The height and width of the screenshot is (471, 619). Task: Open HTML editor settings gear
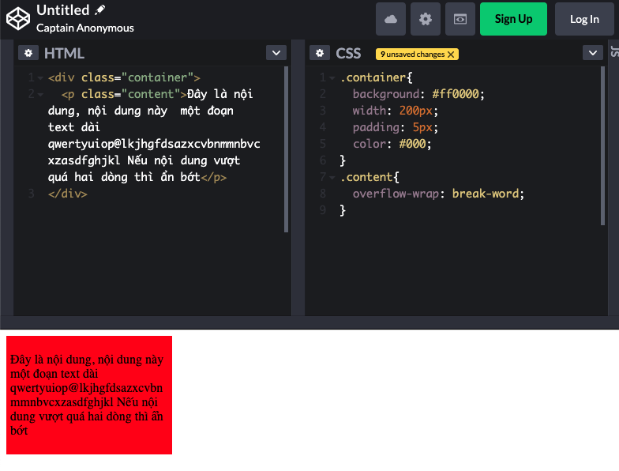click(28, 53)
